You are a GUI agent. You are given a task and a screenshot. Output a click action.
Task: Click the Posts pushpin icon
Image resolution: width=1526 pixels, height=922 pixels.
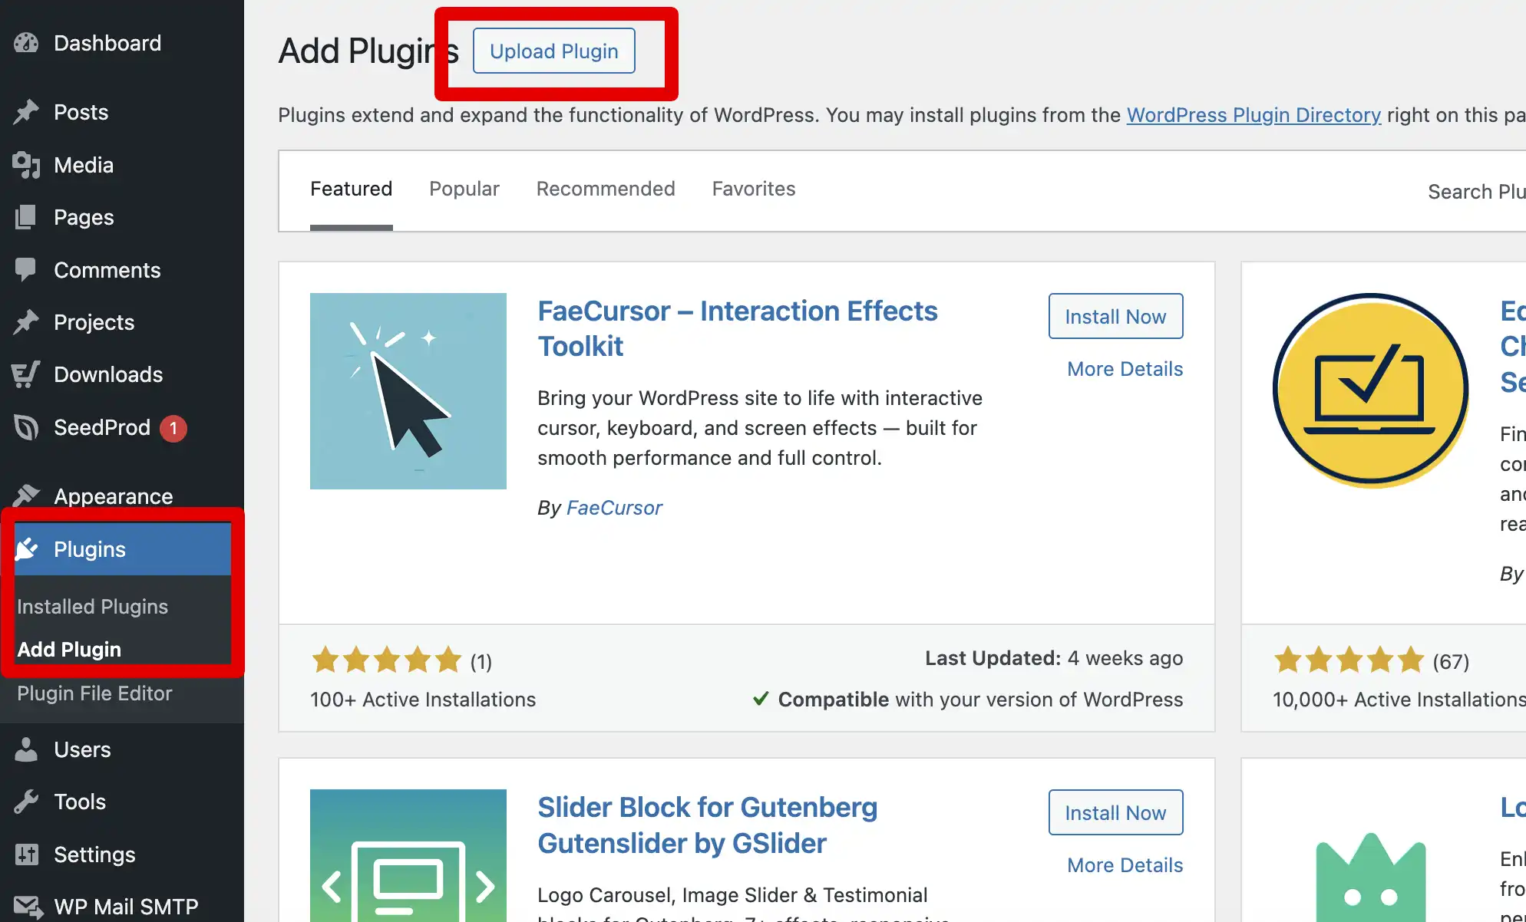tap(26, 112)
